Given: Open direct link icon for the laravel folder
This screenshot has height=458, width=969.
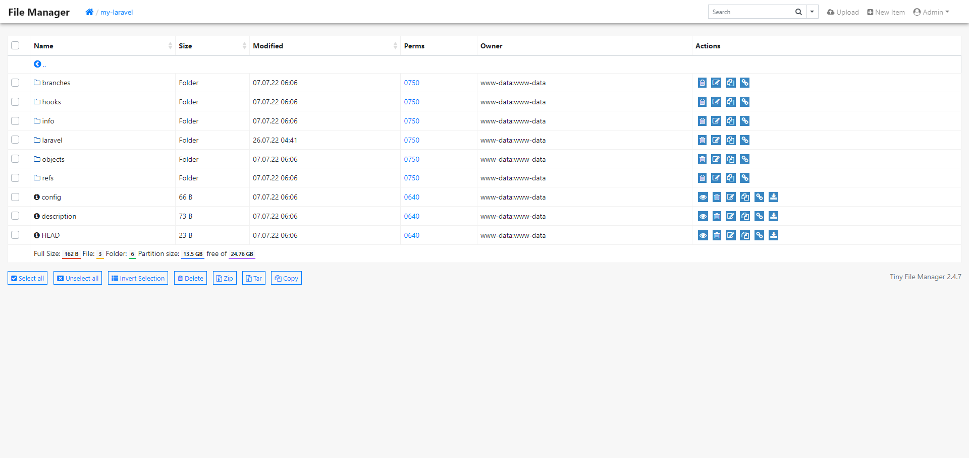Looking at the screenshot, I should pos(744,140).
